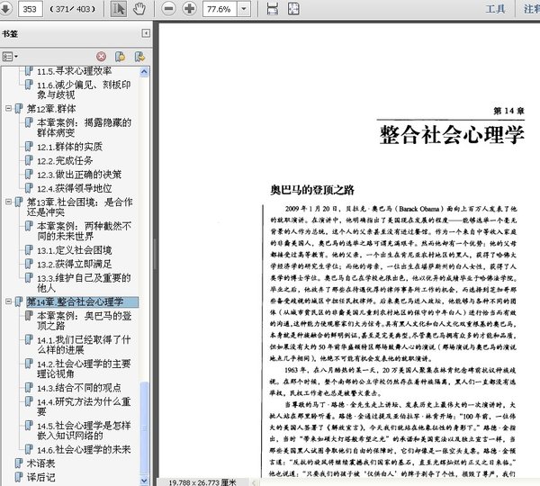
Task: Open bookmark 11.6.减少偏见、刻板印象与歧视
Action: click(84, 90)
